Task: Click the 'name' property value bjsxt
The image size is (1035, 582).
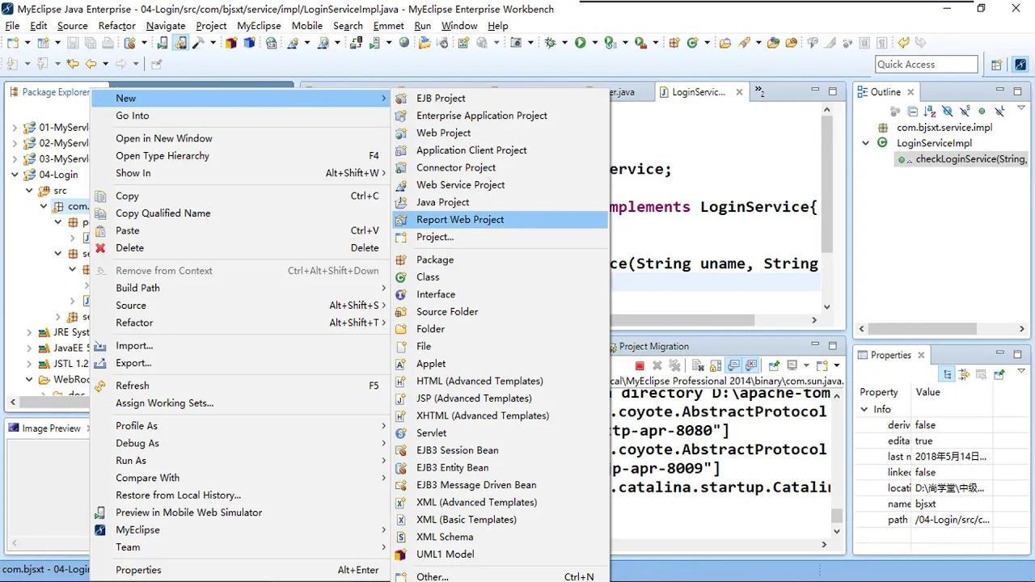Action: coord(925,504)
